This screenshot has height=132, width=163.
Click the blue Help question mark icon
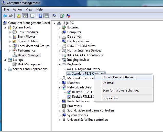pos(40,16)
